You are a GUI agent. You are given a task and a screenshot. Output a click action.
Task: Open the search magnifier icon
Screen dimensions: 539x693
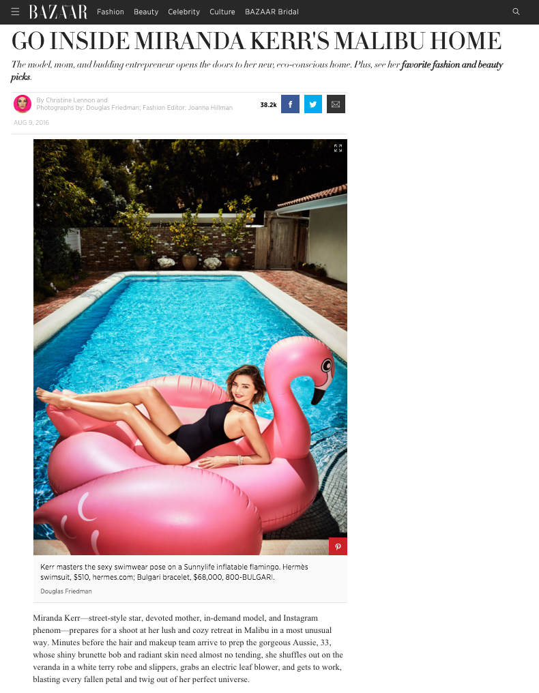516,12
